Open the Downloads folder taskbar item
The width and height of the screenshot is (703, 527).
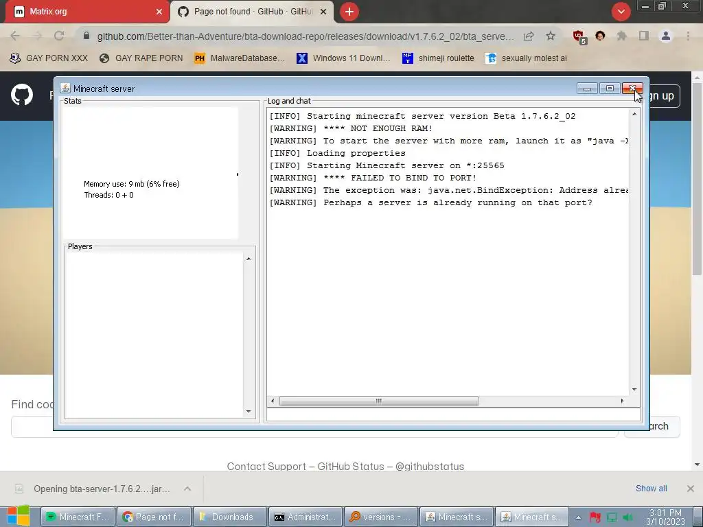tap(230, 517)
